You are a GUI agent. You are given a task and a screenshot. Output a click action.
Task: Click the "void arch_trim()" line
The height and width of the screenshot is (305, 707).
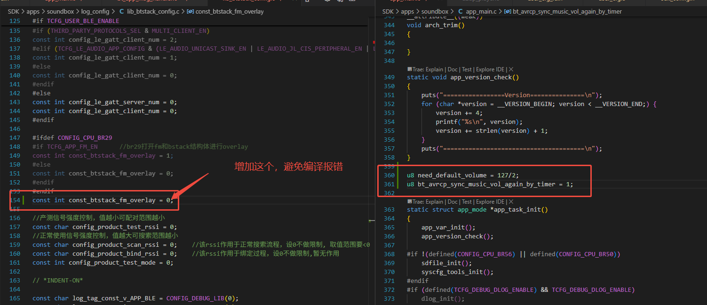[436, 25]
